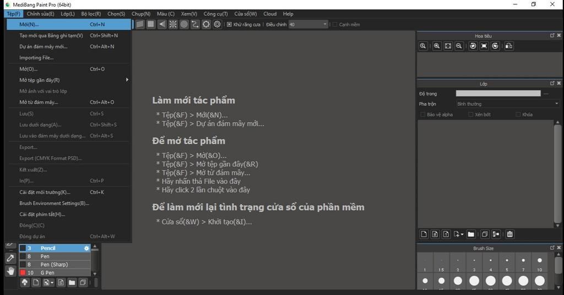Toggle the Bảo vệ alpha checkbox
This screenshot has height=295, width=564.
[422, 114]
